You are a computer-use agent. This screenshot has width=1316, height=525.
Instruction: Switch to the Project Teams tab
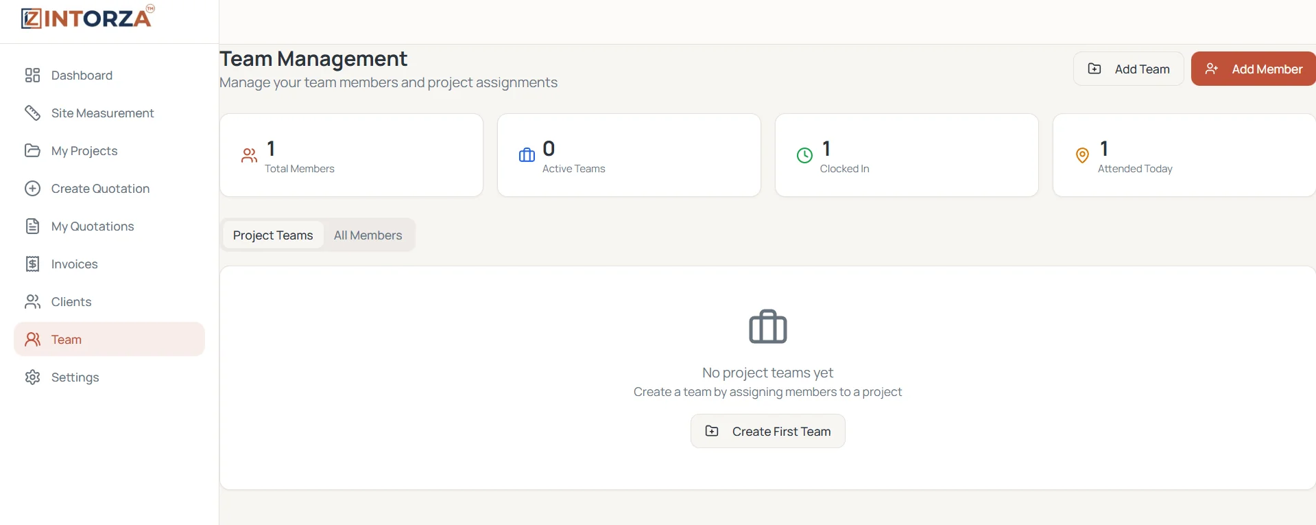tap(273, 235)
